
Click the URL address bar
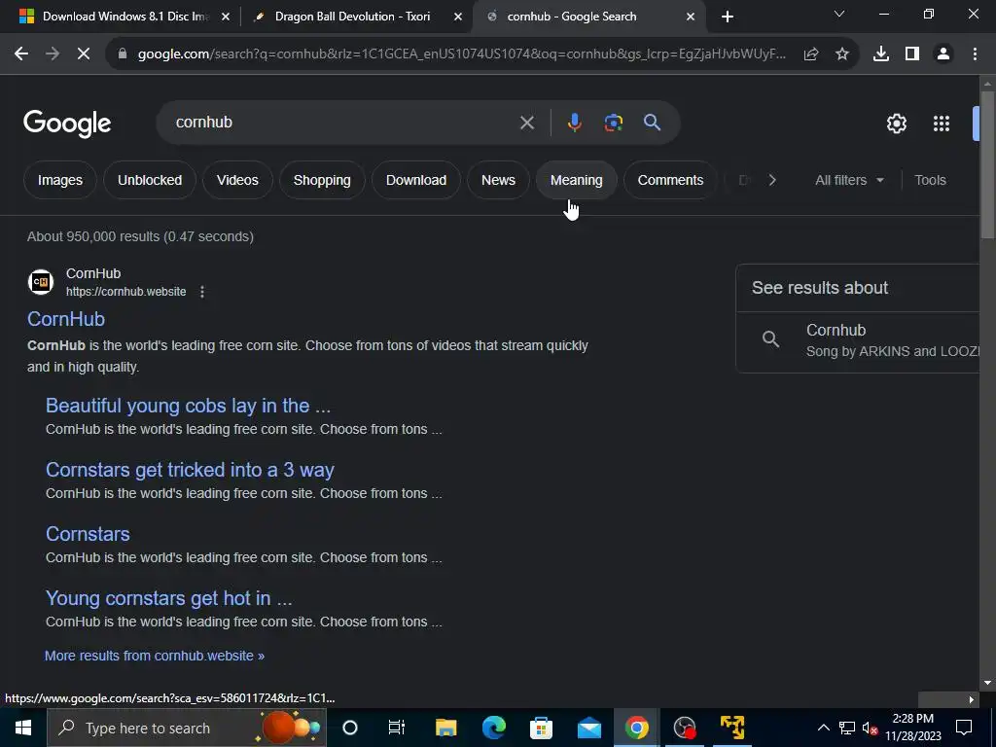pos(461,54)
